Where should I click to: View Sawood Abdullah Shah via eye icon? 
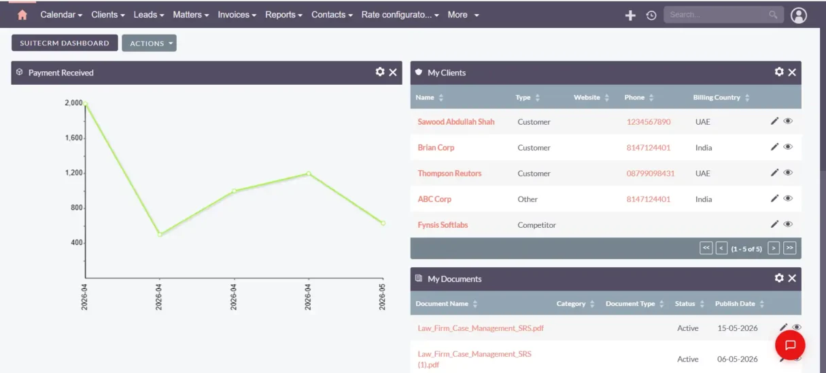788,121
